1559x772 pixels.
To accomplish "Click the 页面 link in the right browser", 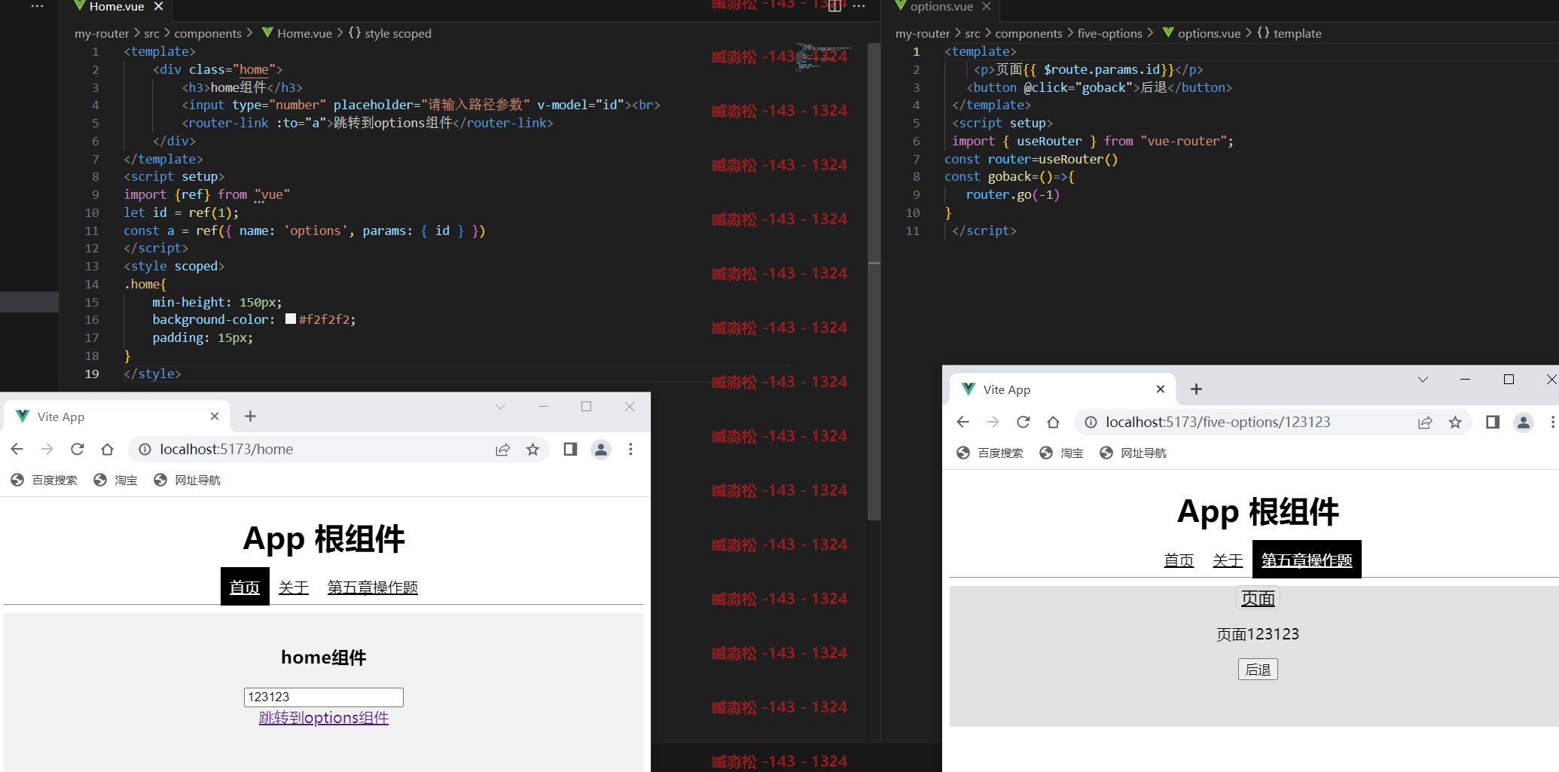I will coord(1258,599).
